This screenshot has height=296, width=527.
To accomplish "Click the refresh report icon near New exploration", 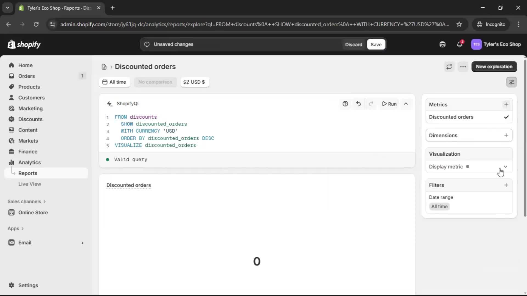I will pyautogui.click(x=449, y=67).
